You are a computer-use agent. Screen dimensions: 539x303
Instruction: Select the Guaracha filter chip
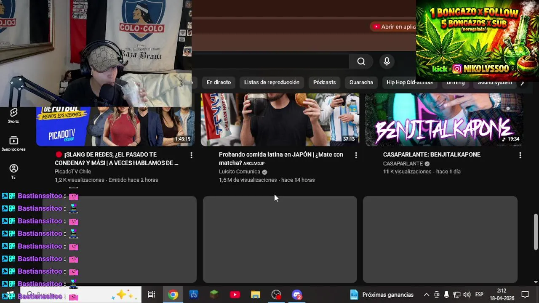(361, 82)
